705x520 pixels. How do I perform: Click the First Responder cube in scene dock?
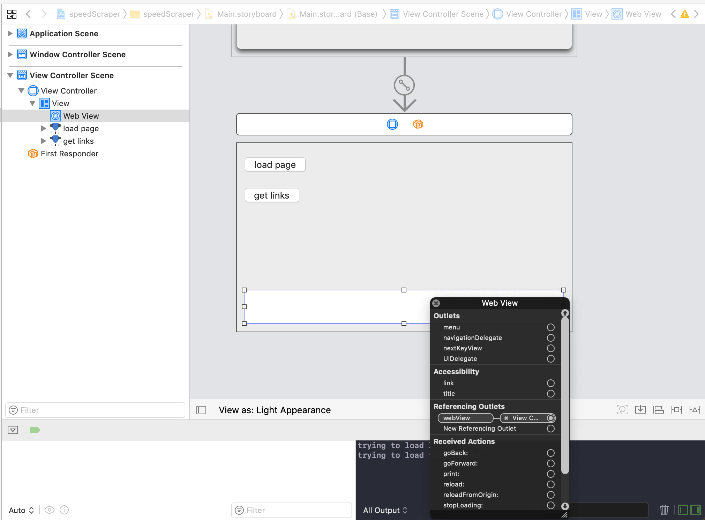pos(418,124)
